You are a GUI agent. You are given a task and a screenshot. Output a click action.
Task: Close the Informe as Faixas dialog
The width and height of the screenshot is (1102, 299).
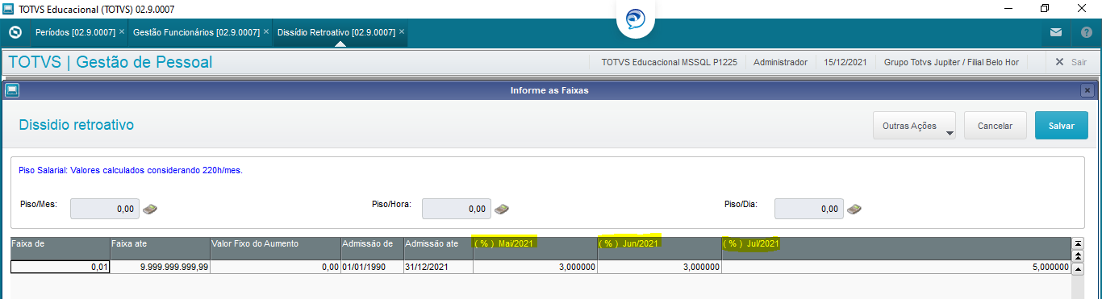click(x=1087, y=90)
